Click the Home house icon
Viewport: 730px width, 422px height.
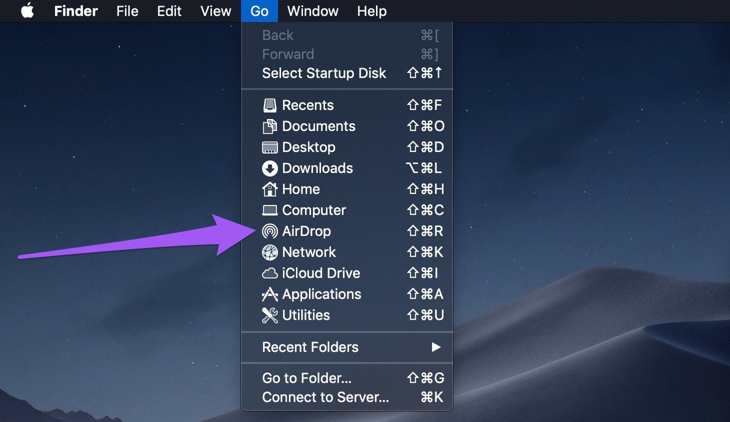tap(270, 189)
